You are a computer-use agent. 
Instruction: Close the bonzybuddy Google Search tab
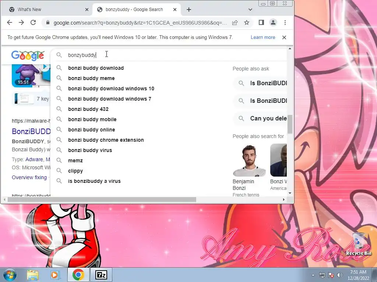(175, 10)
